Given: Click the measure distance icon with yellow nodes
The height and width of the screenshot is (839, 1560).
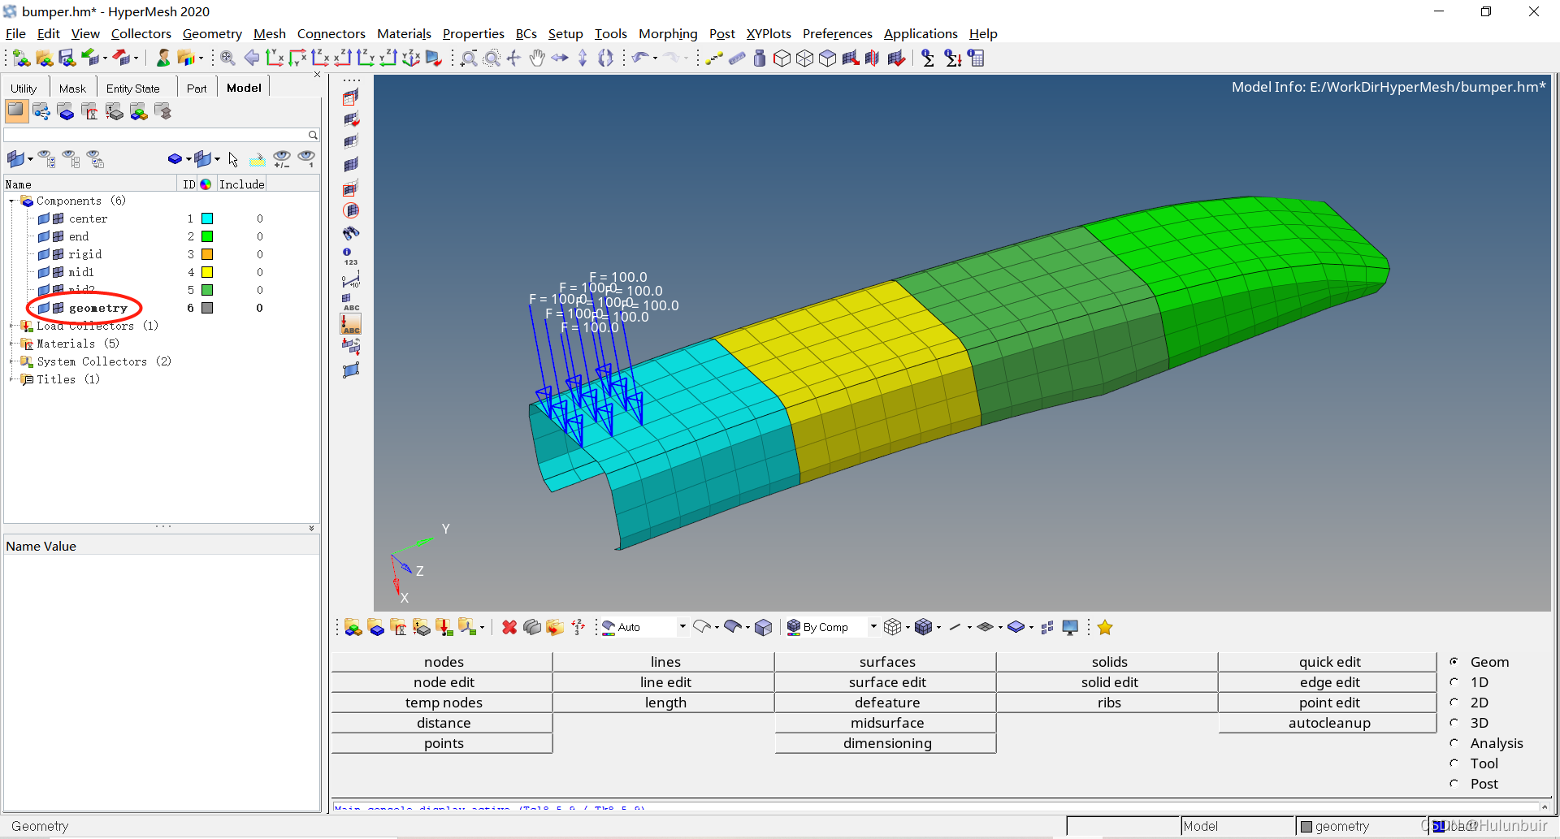Looking at the screenshot, I should click(x=713, y=58).
